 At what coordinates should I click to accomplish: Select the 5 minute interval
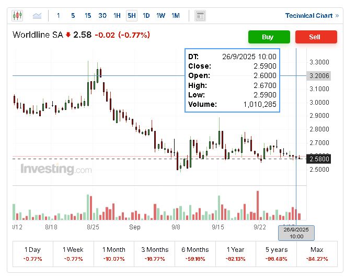[x=73, y=16]
